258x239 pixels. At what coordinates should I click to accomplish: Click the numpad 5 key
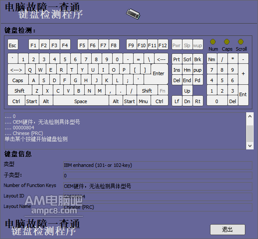tap(222, 80)
